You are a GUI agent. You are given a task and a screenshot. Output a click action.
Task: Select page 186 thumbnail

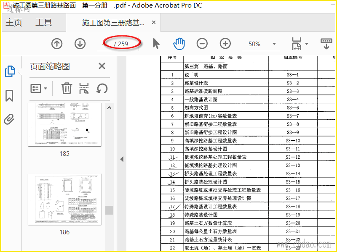[x=65, y=199]
